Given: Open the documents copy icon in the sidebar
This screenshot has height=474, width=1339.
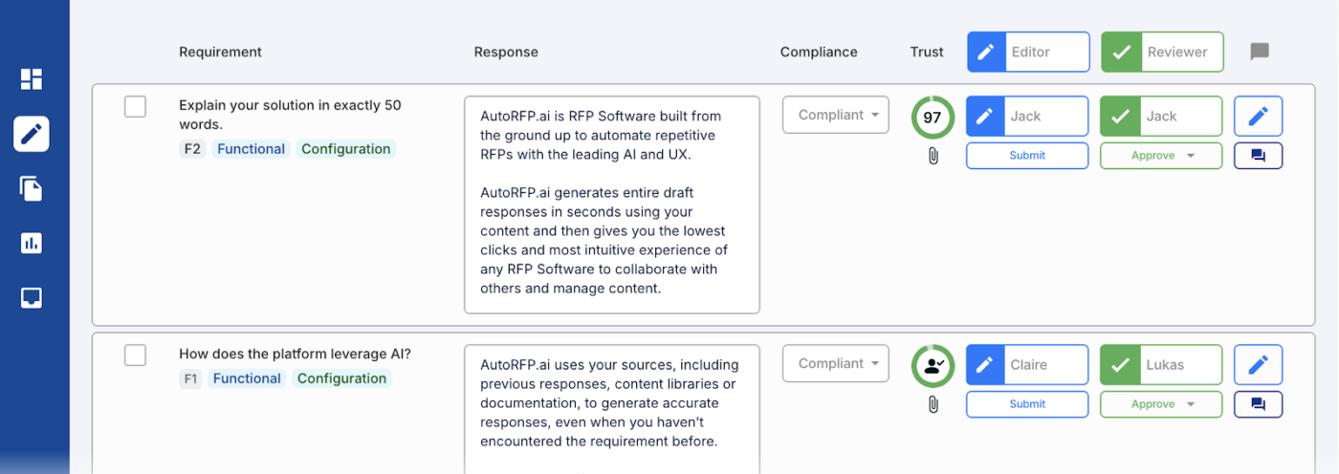Looking at the screenshot, I should tap(32, 188).
